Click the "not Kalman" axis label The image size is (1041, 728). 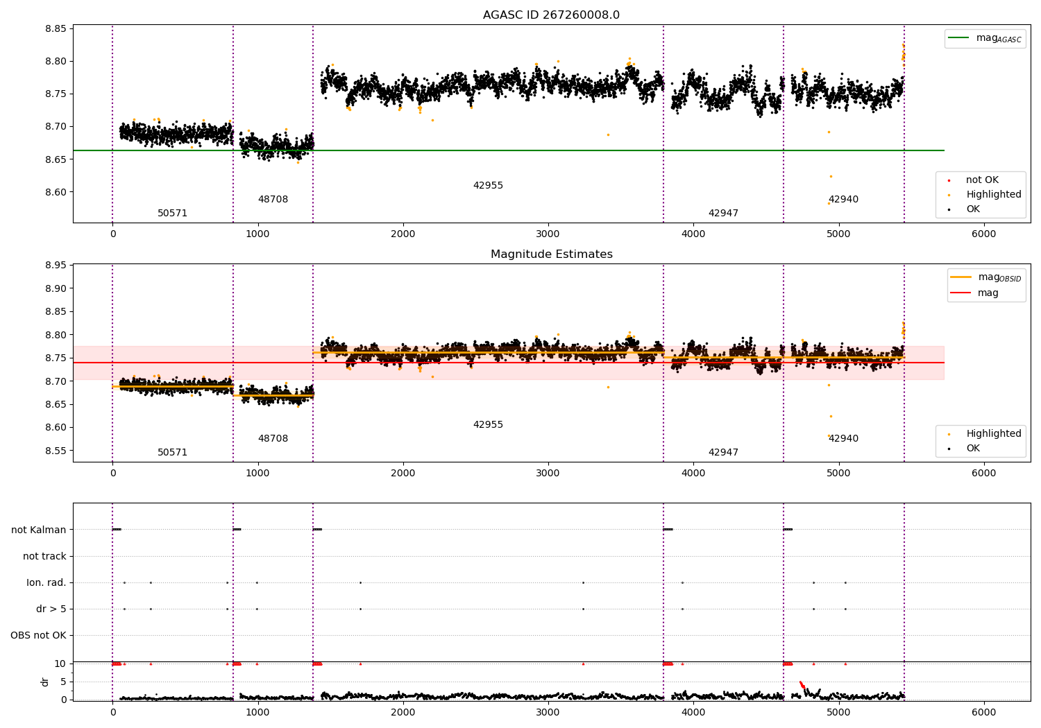(x=39, y=530)
